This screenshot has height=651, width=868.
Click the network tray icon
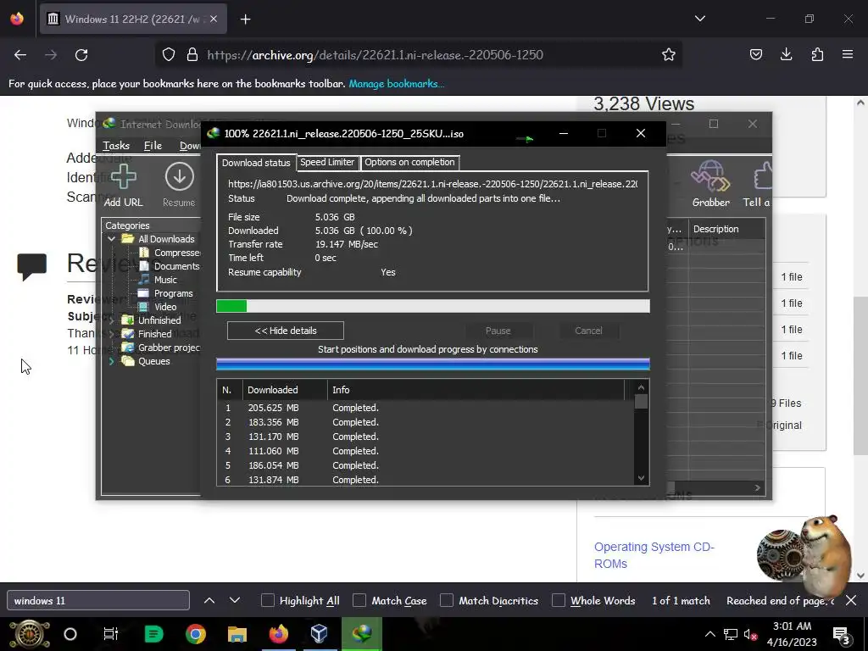730,634
